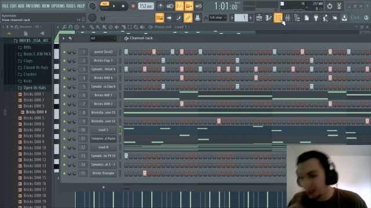Viewport: 371px width, 208px height.
Task: Select the Lead 8 channel button
Action: pyautogui.click(x=103, y=147)
